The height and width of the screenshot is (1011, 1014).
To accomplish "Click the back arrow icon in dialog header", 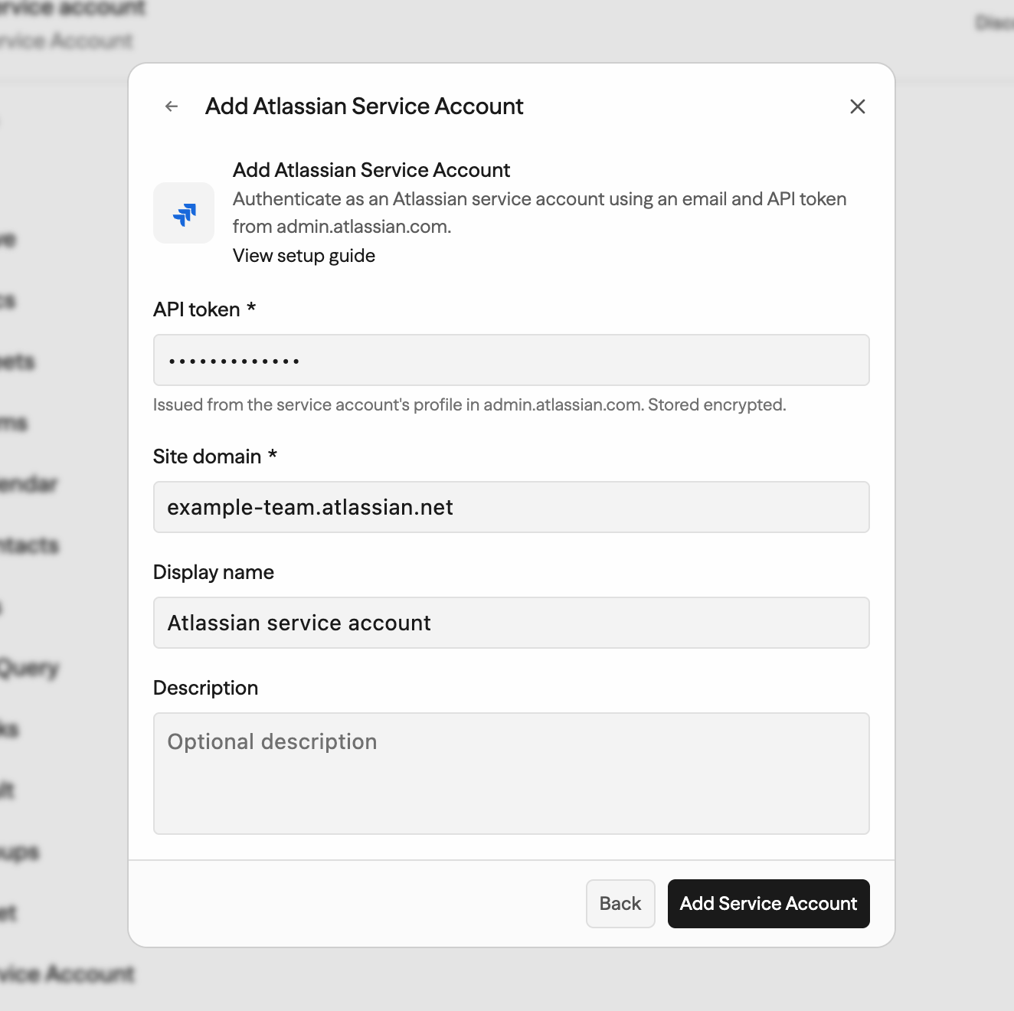I will pyautogui.click(x=172, y=106).
